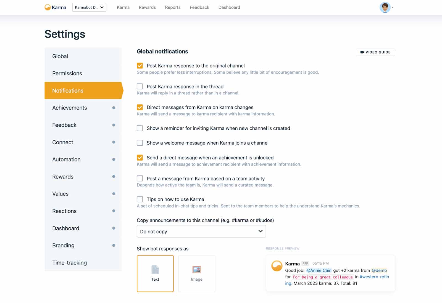Open the Do not copy dropdown

(x=201, y=231)
